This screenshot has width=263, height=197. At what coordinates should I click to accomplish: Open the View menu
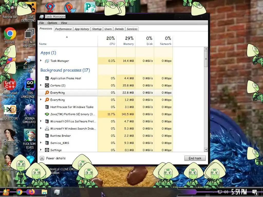[64, 23]
